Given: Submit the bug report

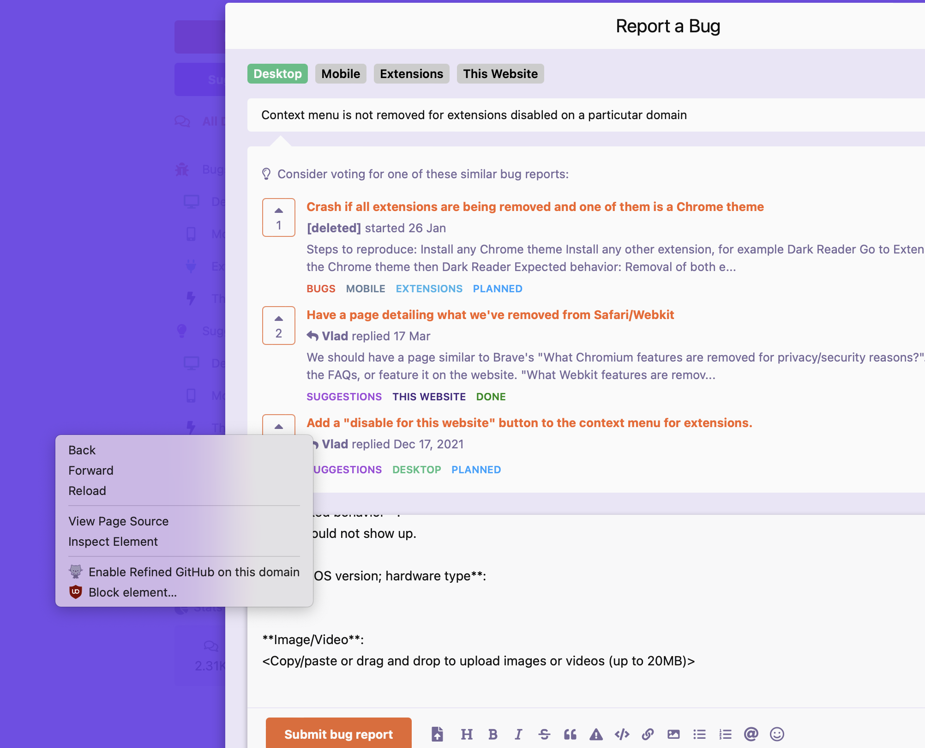Looking at the screenshot, I should click(x=338, y=734).
